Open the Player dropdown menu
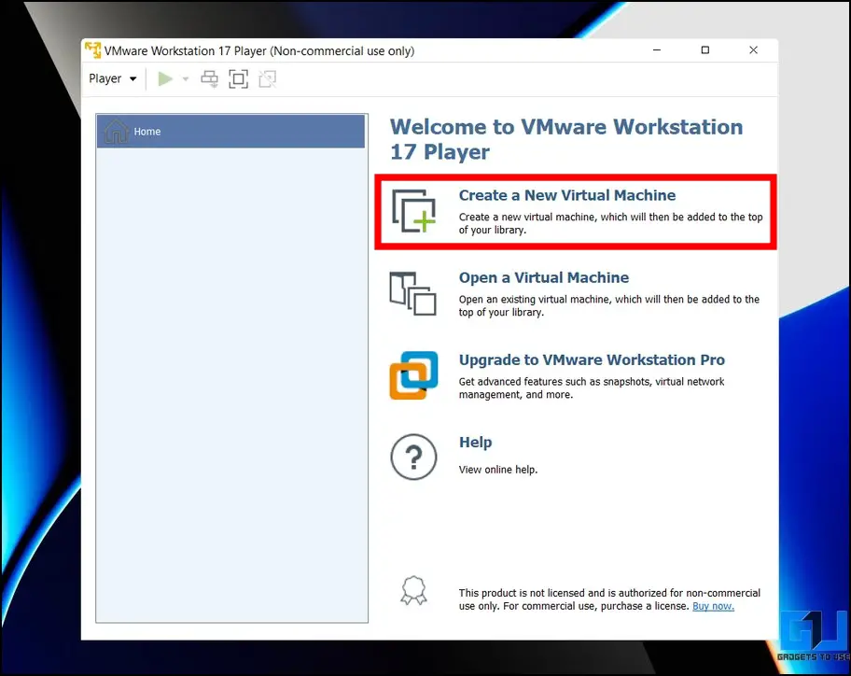The height and width of the screenshot is (676, 851). [x=113, y=78]
